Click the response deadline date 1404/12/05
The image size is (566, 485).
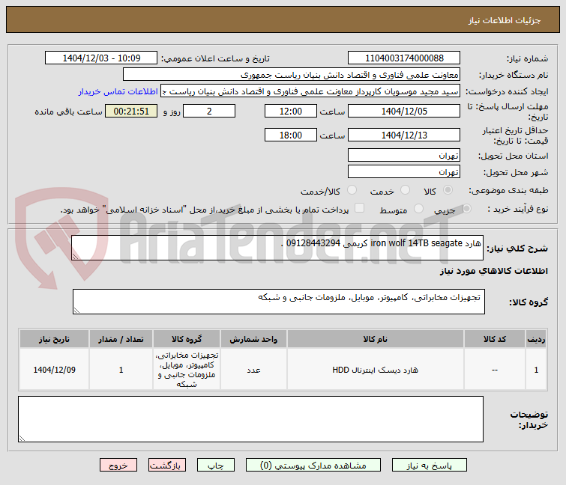404,111
